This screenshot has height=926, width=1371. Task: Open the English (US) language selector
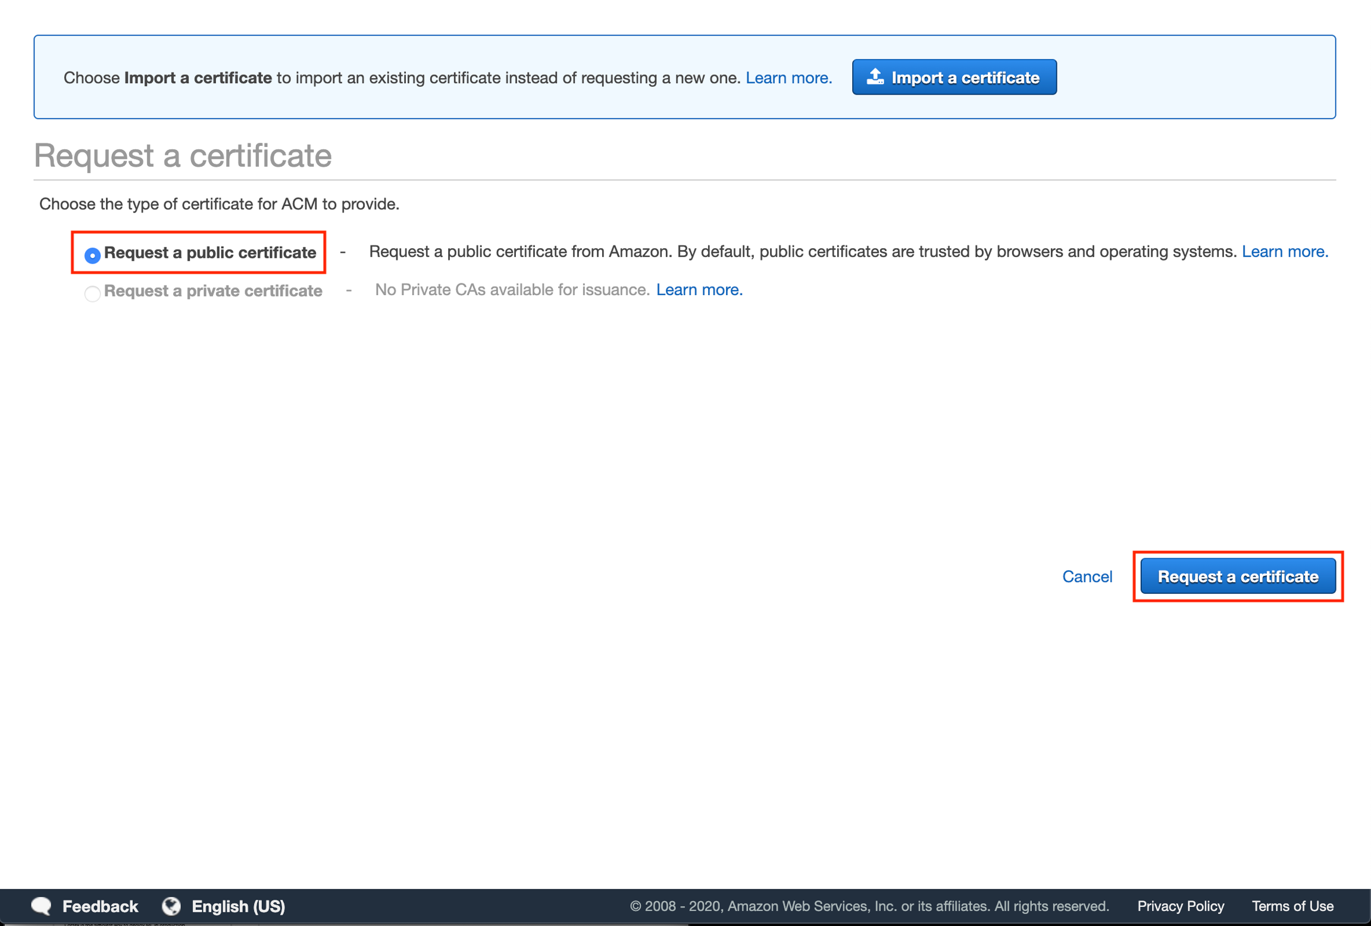pyautogui.click(x=238, y=906)
